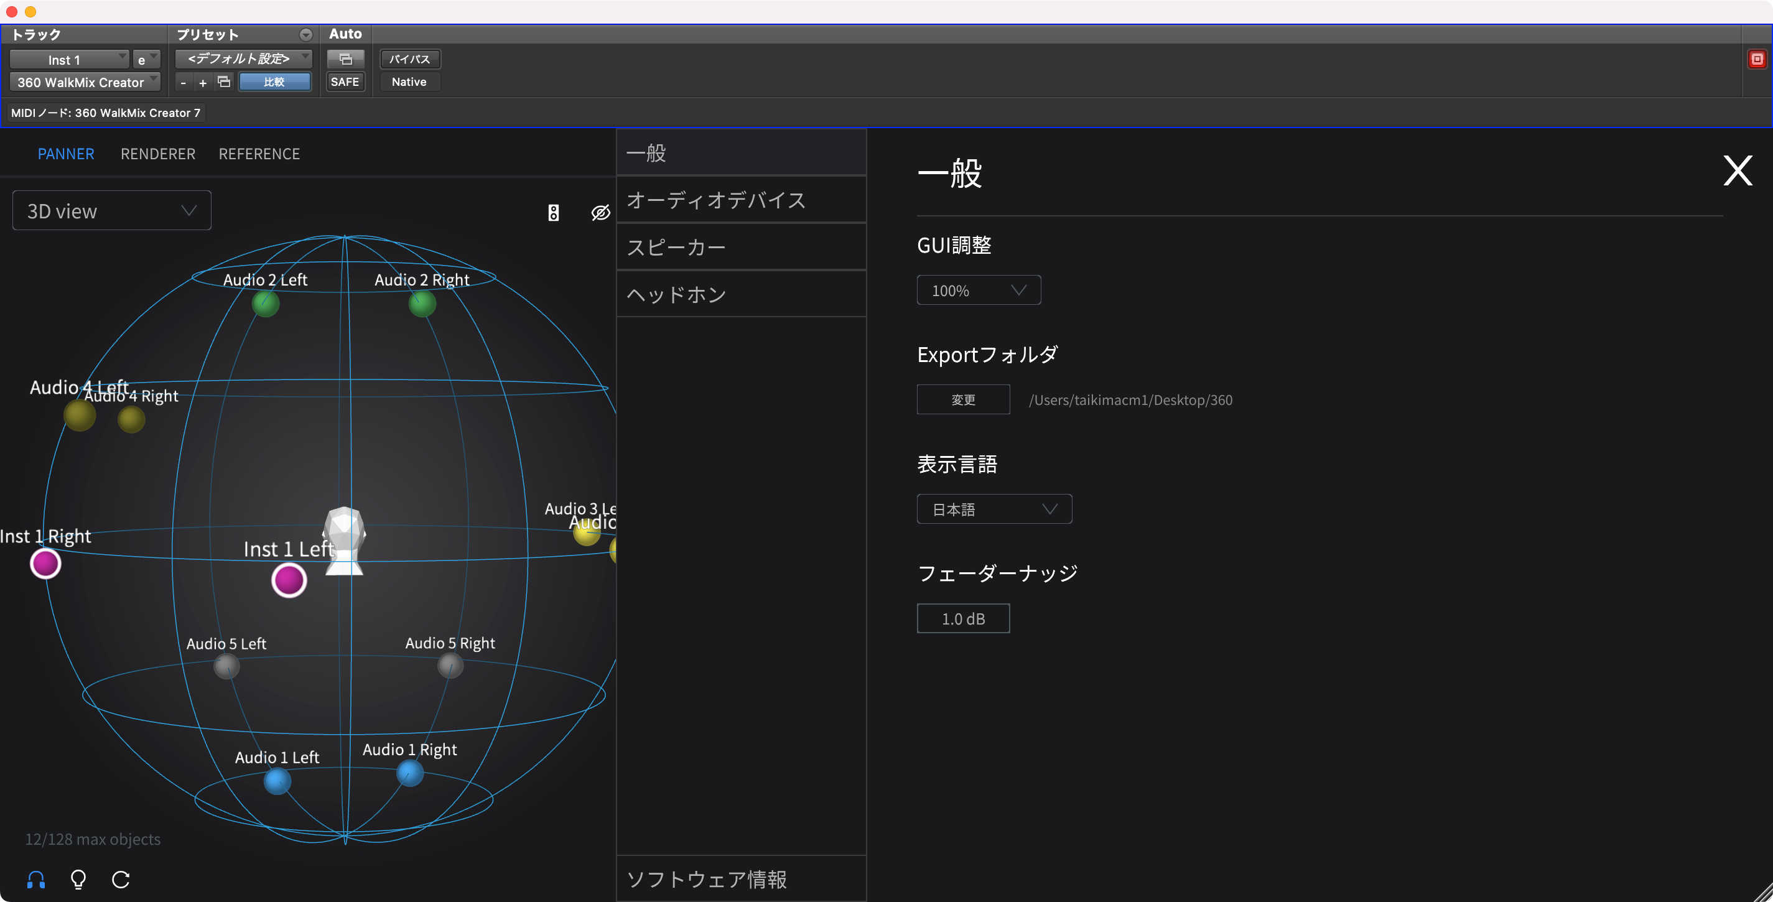Toggle the SAFE automation button
Screen dimensions: 1773x902
[345, 82]
